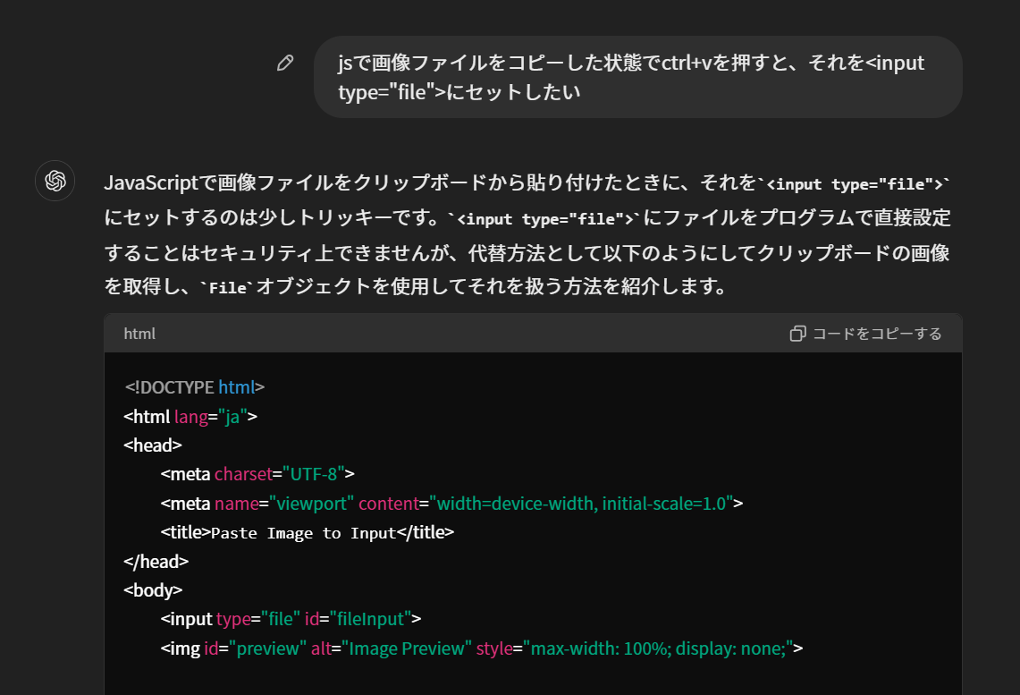This screenshot has width=1020, height=695.
Task: Click the first inline <input type="file"> code in reply
Action: click(856, 184)
